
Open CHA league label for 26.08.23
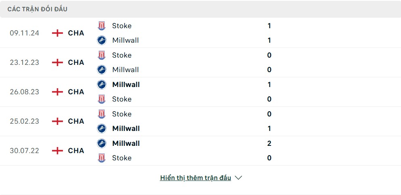76,92
